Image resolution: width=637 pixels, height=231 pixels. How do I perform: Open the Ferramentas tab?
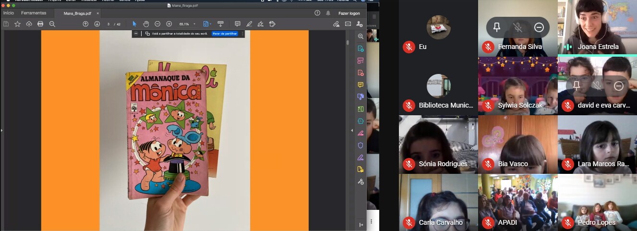pyautogui.click(x=34, y=13)
